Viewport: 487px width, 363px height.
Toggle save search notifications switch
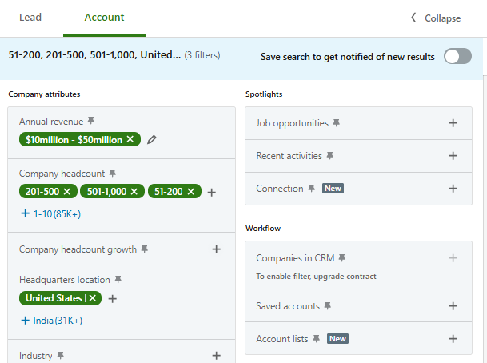[x=457, y=56]
